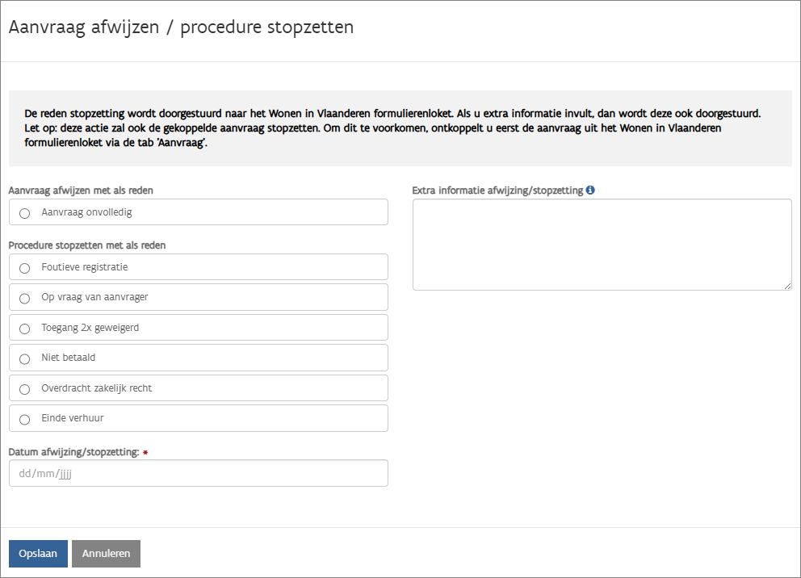Select the 'Einde verhuur' radio option

pos(24,419)
